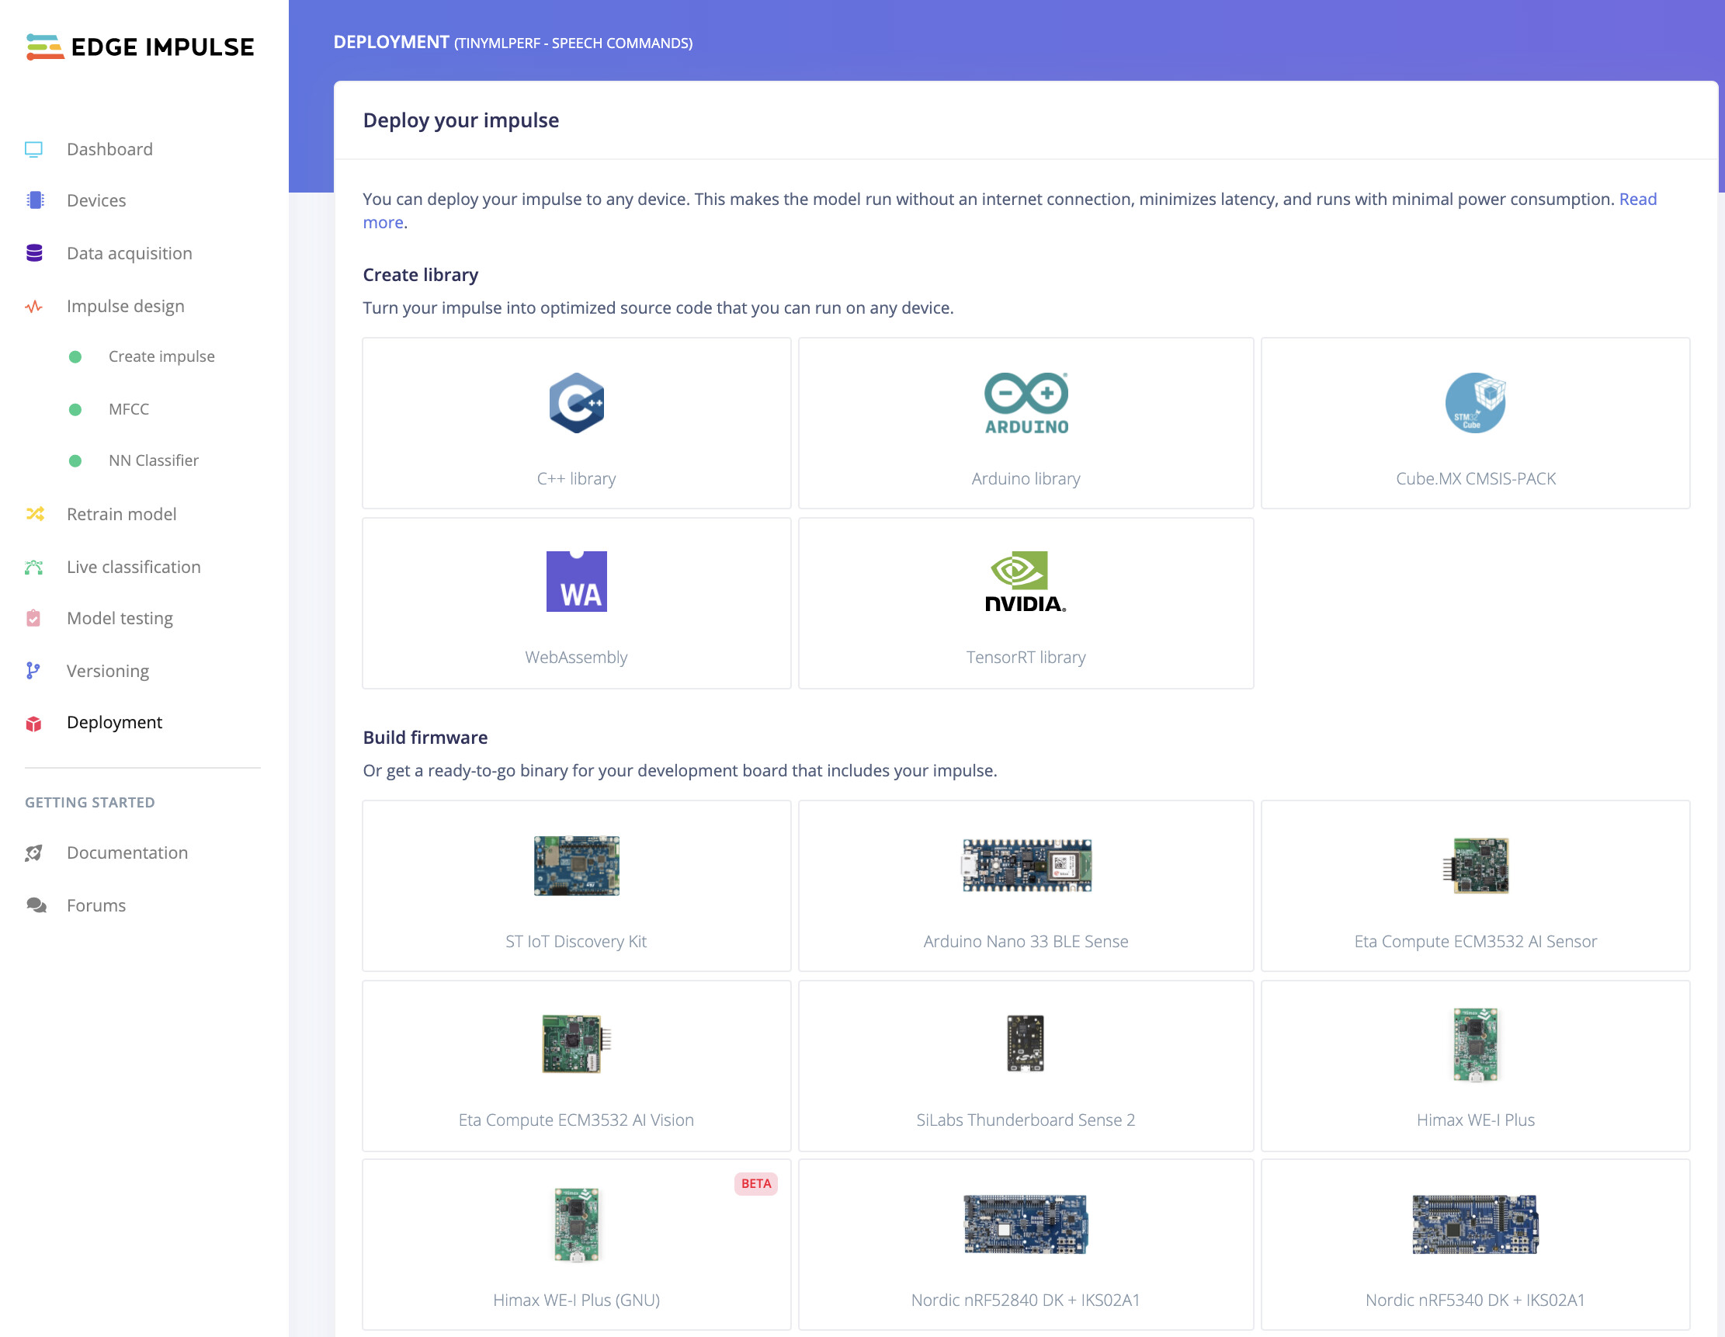
Task: Click the Eta Compute ECM3532 AI Sensor label
Action: coord(1476,942)
